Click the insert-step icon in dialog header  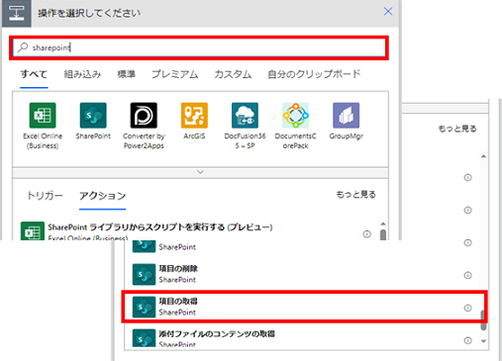tap(17, 14)
